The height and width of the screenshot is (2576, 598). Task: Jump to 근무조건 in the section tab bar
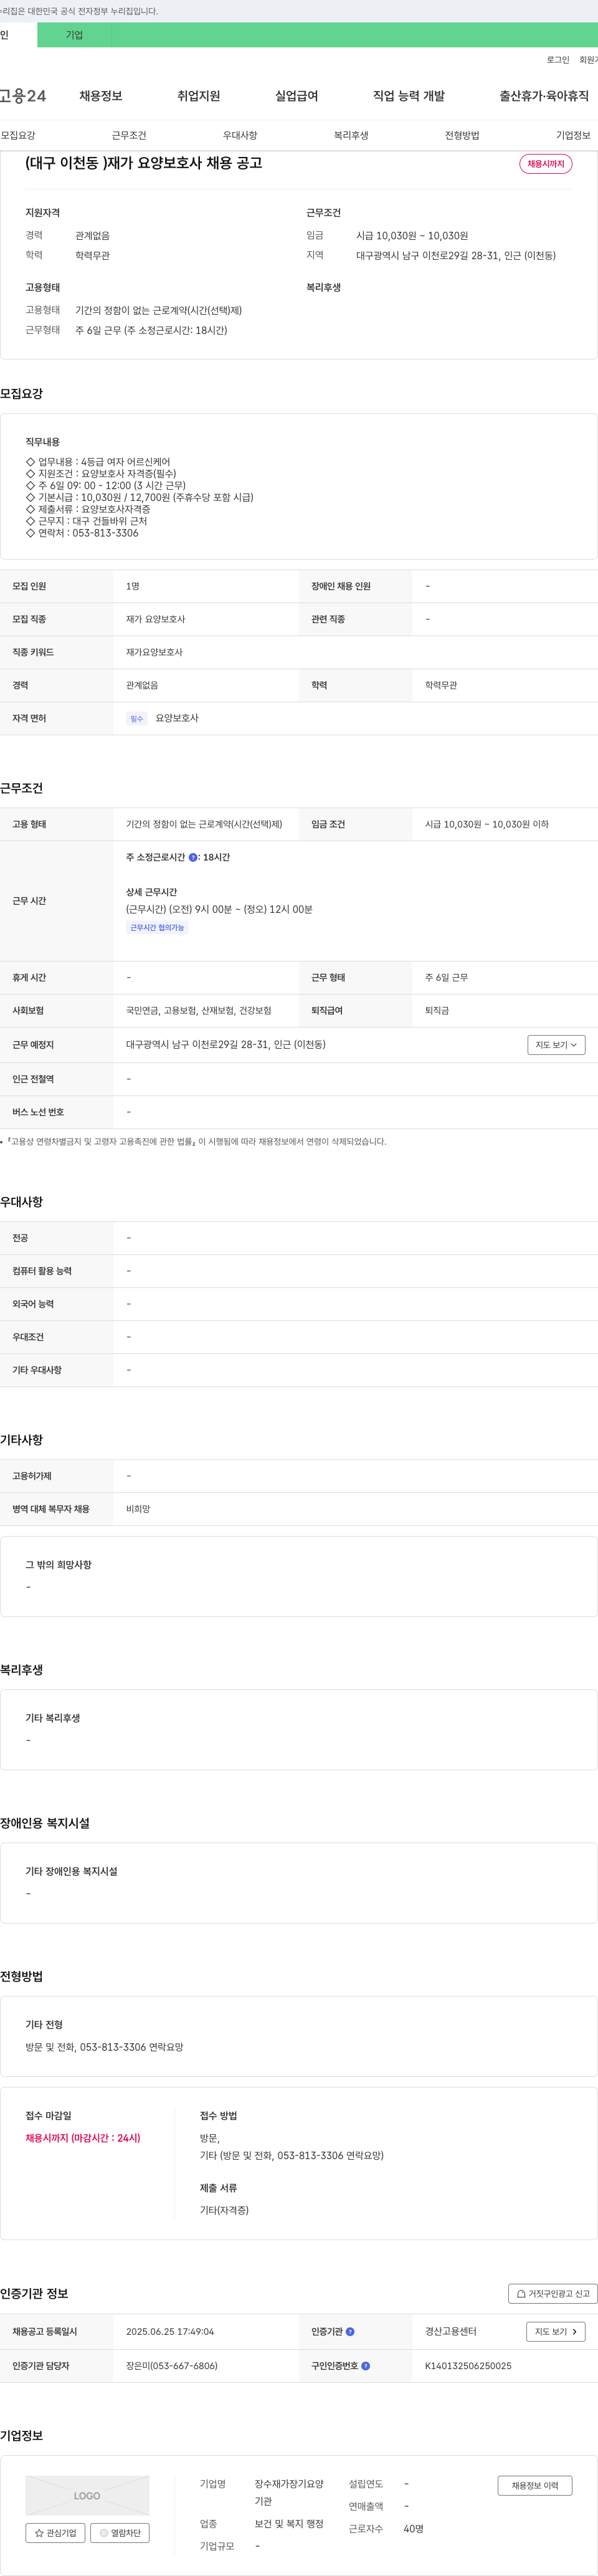click(129, 135)
